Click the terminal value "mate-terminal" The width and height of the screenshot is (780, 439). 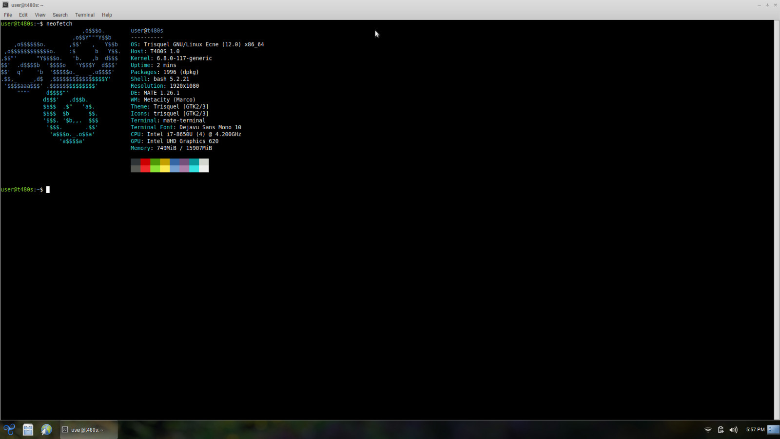pos(184,120)
